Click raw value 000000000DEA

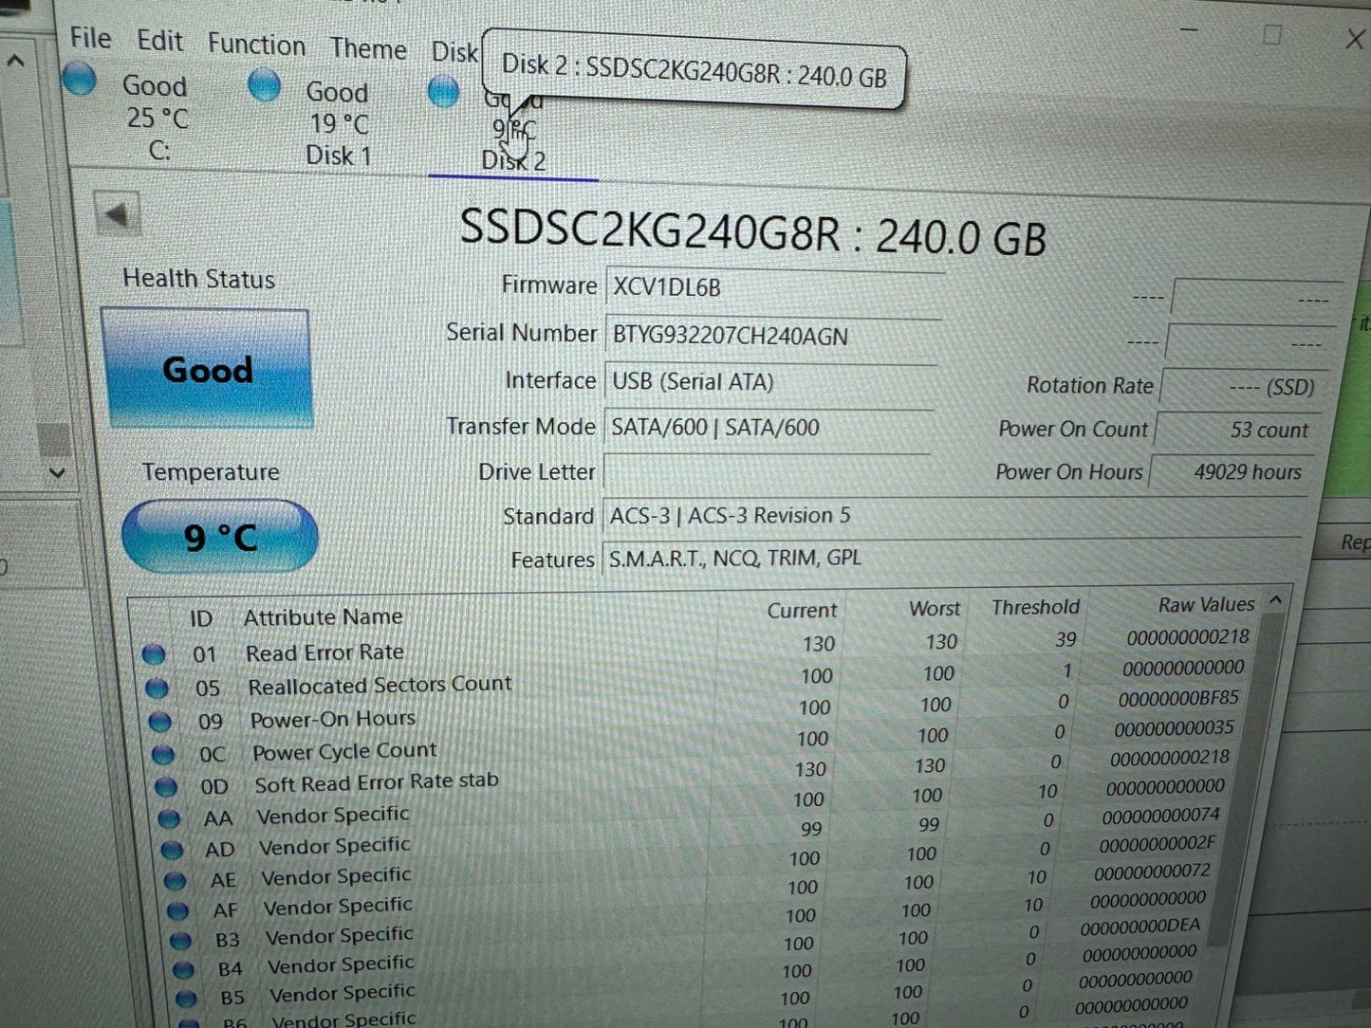[x=1140, y=926]
